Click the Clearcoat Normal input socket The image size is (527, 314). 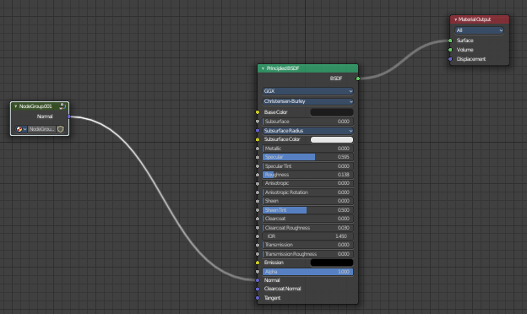[x=258, y=289]
